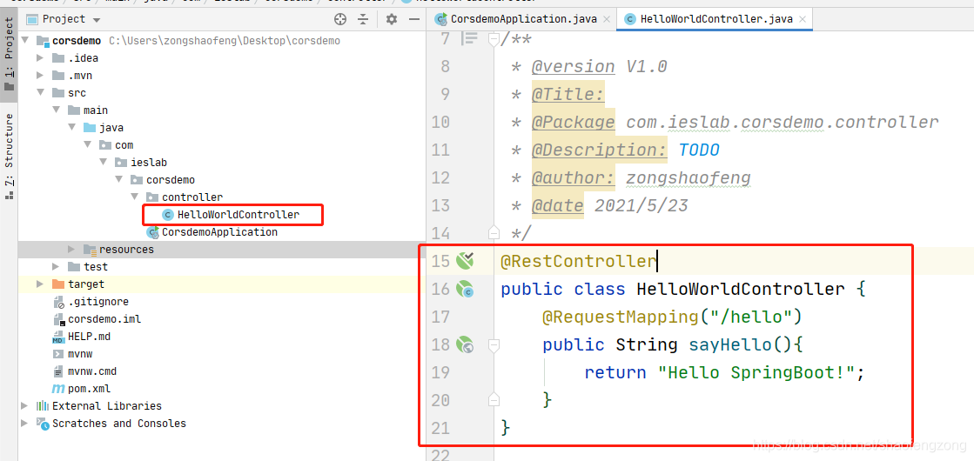This screenshot has width=974, height=461.
Task: Expand External Libraries node
Action: pyautogui.click(x=25, y=406)
